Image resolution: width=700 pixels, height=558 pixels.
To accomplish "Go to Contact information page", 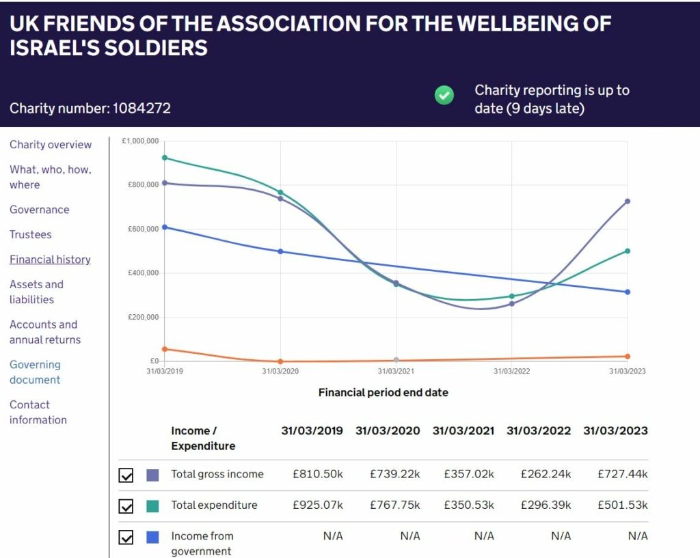I will pyautogui.click(x=38, y=412).
